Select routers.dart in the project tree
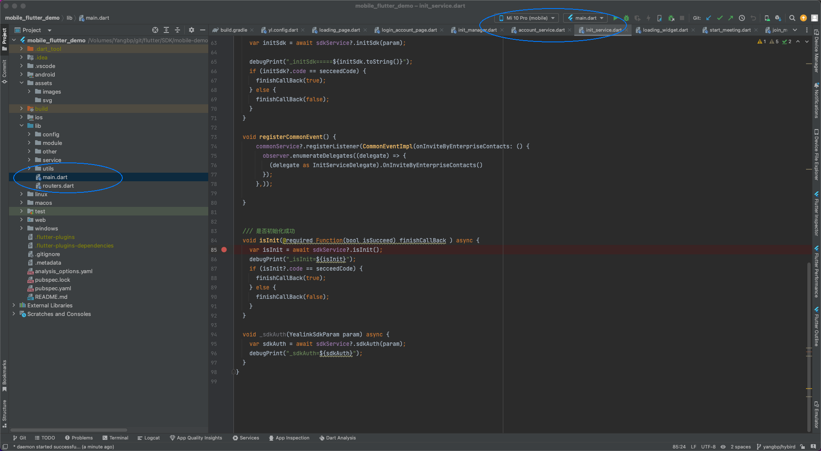The width and height of the screenshot is (821, 451). (x=58, y=186)
